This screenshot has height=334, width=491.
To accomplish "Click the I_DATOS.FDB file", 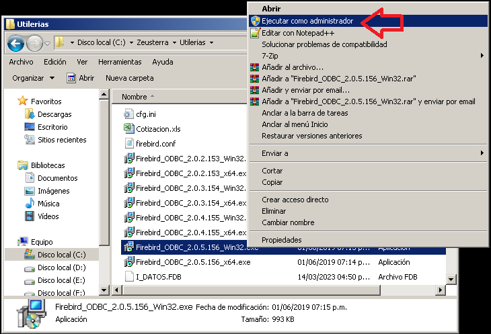I will point(158,276).
